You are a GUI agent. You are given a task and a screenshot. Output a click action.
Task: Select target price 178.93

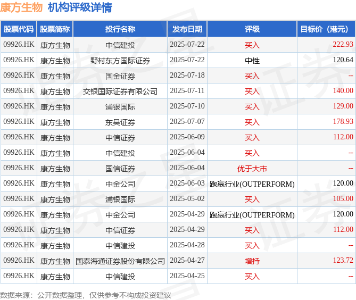point(343,122)
